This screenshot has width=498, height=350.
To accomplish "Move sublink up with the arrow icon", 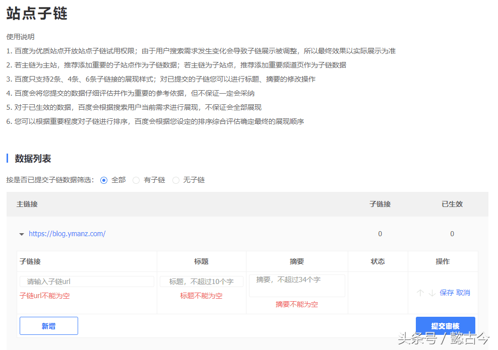I will 420,293.
